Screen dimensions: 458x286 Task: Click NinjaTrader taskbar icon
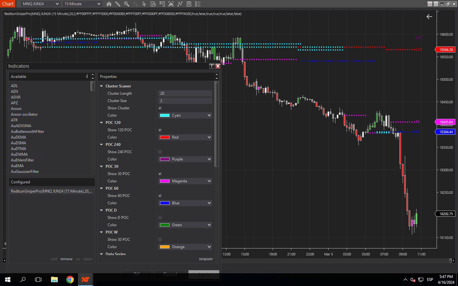(86, 280)
